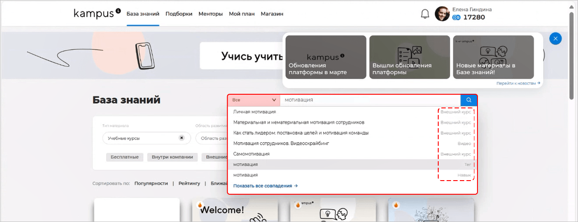
Task: Open the Мой план tab
Action: pyautogui.click(x=242, y=14)
